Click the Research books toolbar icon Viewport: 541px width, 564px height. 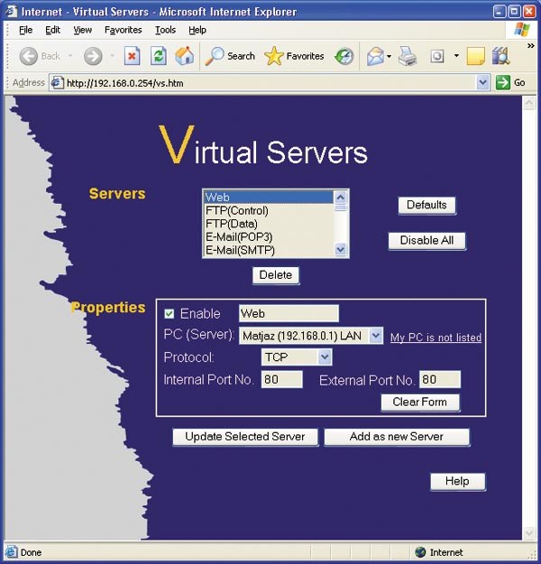click(x=500, y=56)
